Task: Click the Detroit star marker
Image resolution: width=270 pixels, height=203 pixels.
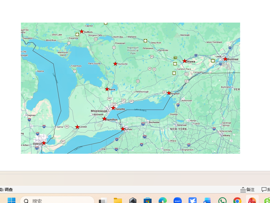Action: point(44,143)
